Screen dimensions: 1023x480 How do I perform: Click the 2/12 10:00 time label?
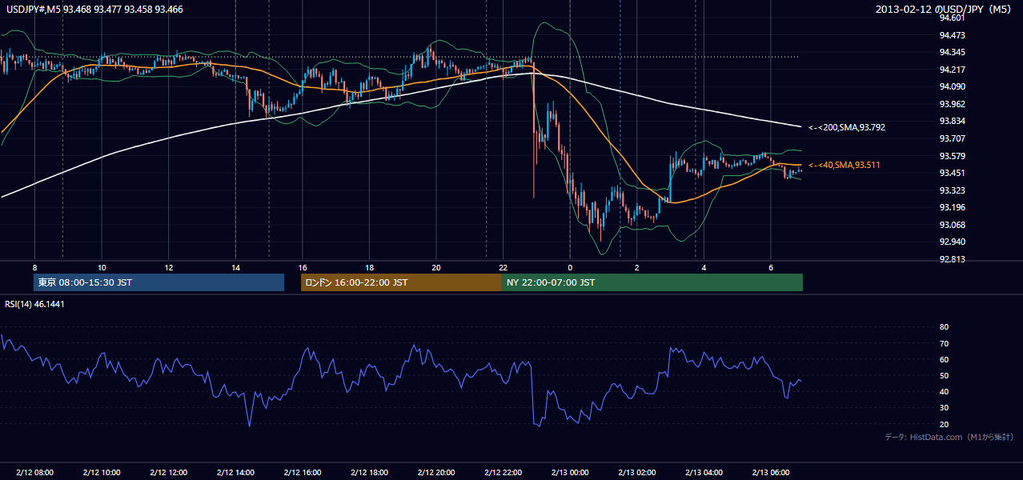(102, 473)
